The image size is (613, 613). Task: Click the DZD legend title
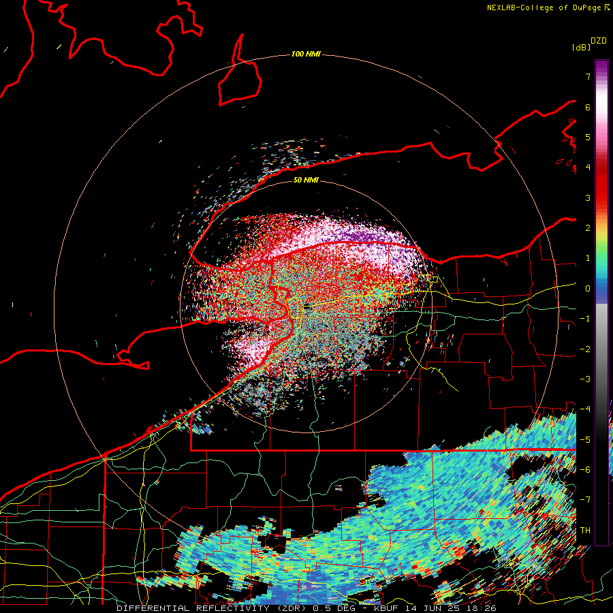click(x=599, y=41)
